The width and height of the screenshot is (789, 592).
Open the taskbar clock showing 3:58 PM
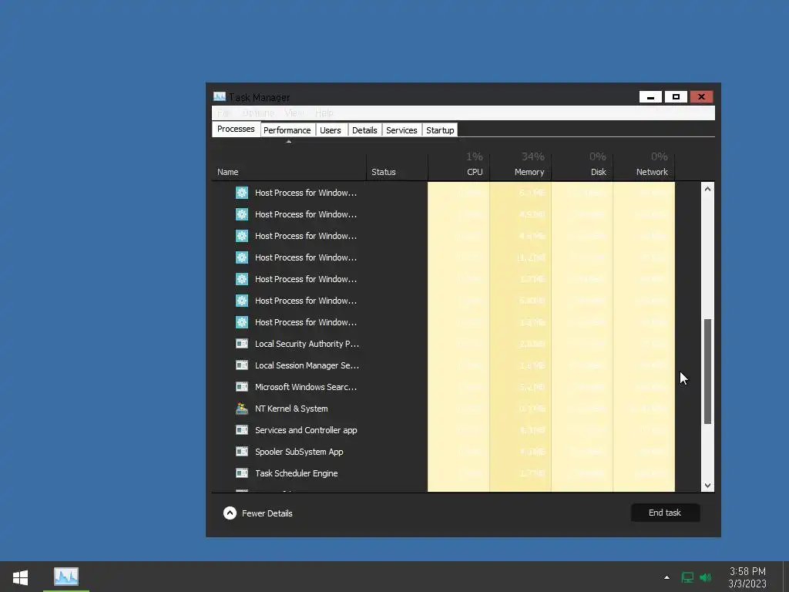[x=747, y=577]
